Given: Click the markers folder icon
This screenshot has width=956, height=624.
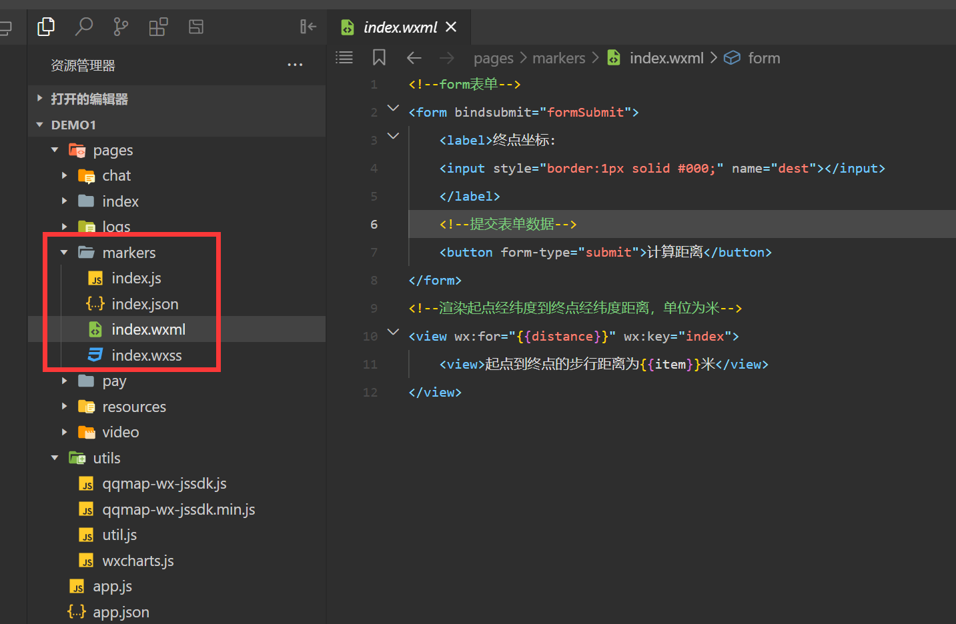Looking at the screenshot, I should click(x=86, y=252).
